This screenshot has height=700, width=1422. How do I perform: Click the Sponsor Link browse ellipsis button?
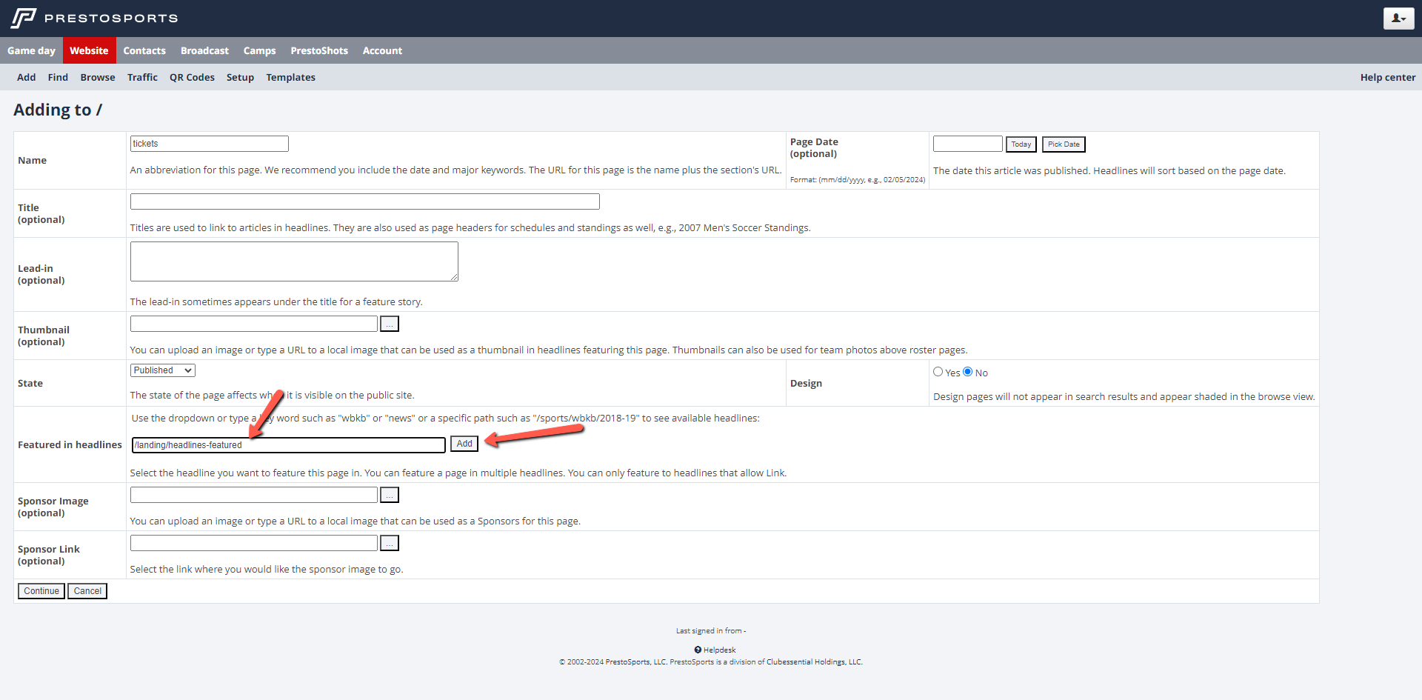click(x=389, y=543)
